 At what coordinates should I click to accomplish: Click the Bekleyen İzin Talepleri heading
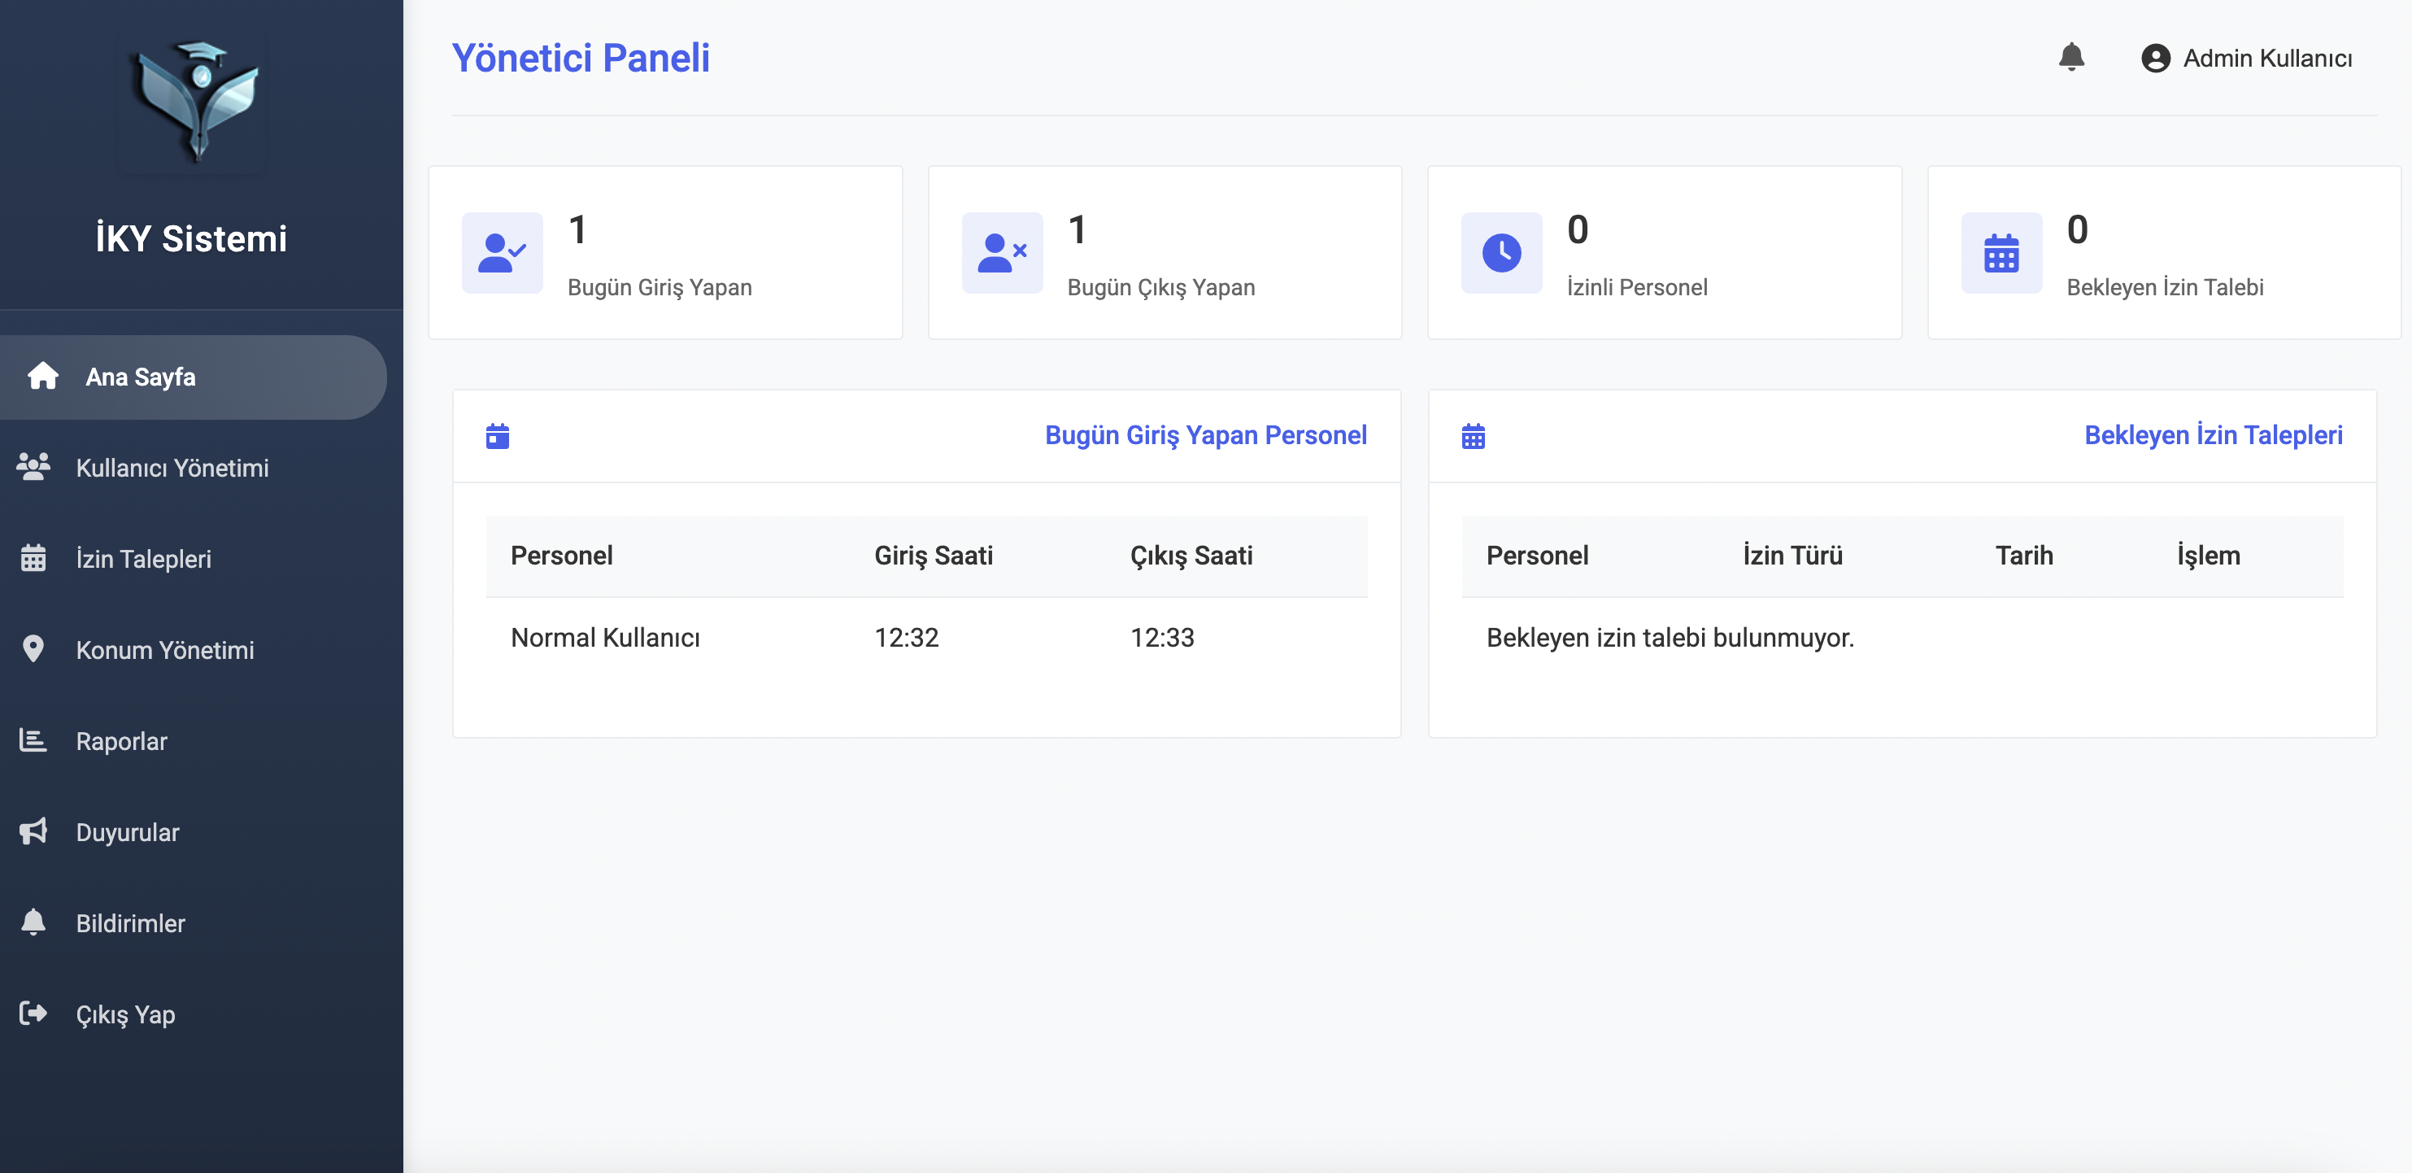(2213, 434)
